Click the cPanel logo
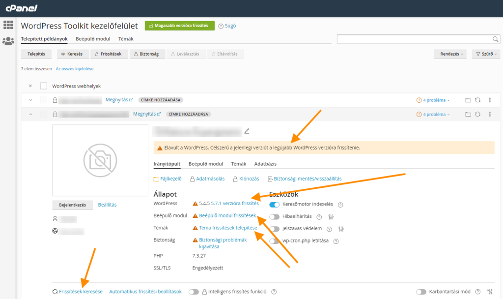 click(22, 8)
